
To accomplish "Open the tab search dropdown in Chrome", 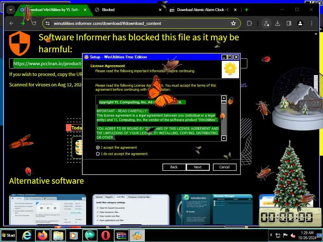I will click(10, 10).
